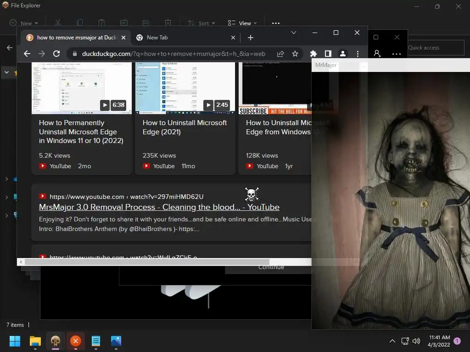The width and height of the screenshot is (470, 352).
Task: Click the horizontal scrollbar left arrow
Action: pyautogui.click(x=21, y=262)
